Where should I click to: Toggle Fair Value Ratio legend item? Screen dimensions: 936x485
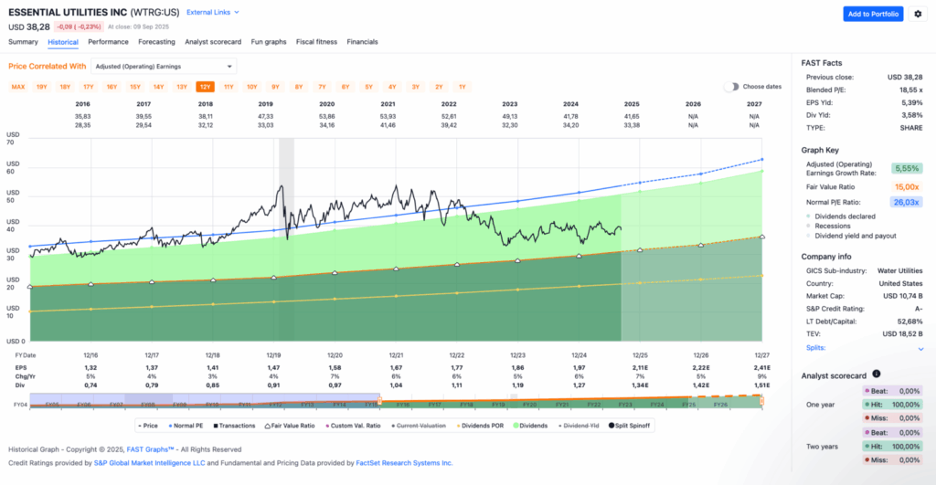tap(290, 426)
